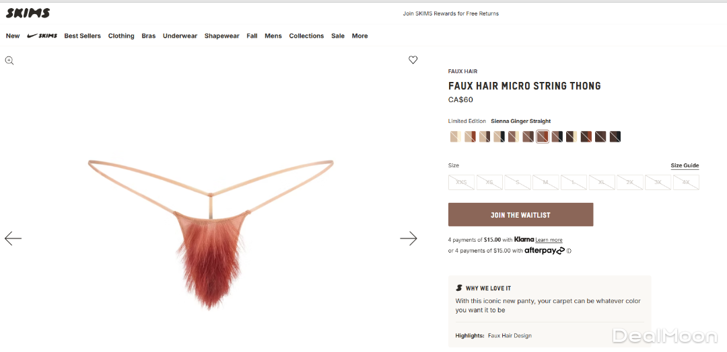Open the Sale menu item
This screenshot has width=727, height=352.
(x=338, y=36)
